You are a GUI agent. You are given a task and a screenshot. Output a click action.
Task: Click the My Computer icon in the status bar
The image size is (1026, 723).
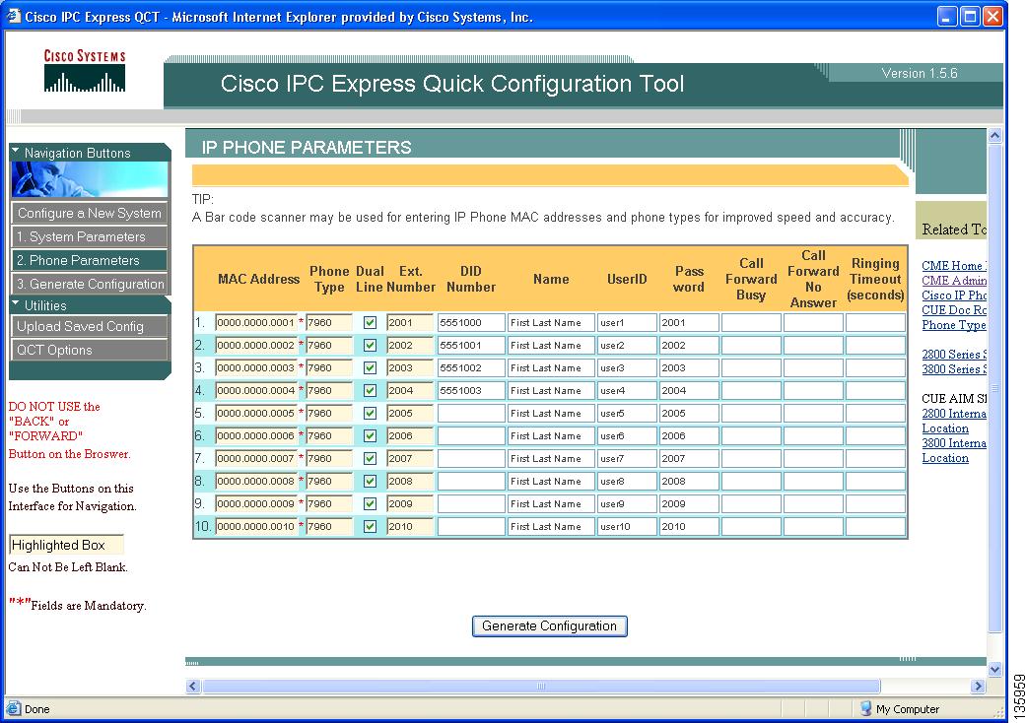(865, 708)
